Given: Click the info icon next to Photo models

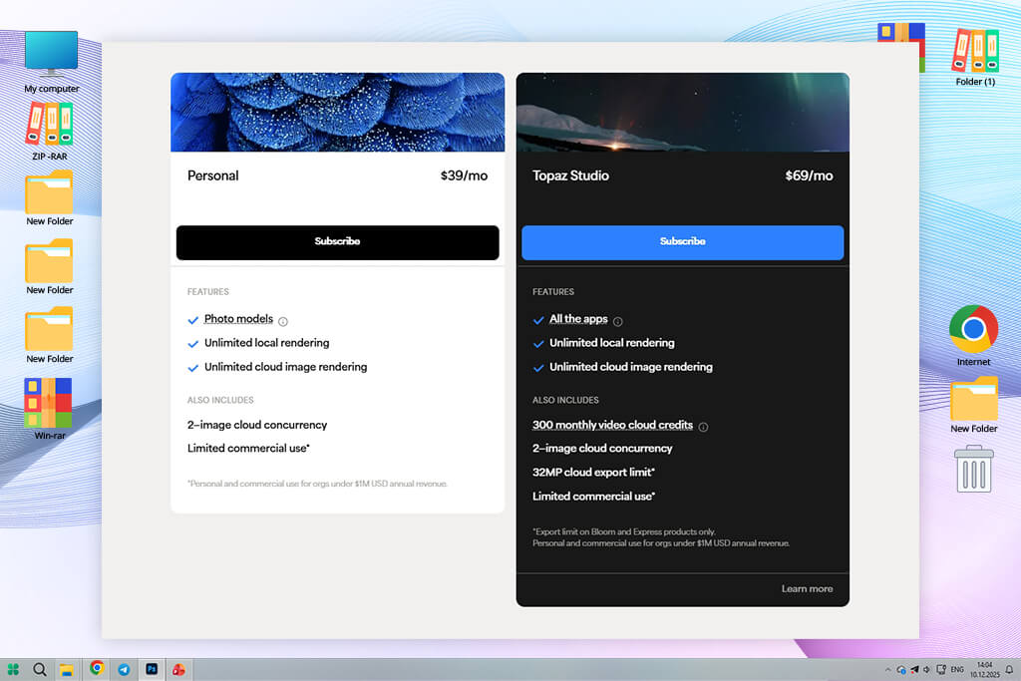Looking at the screenshot, I should click(283, 321).
